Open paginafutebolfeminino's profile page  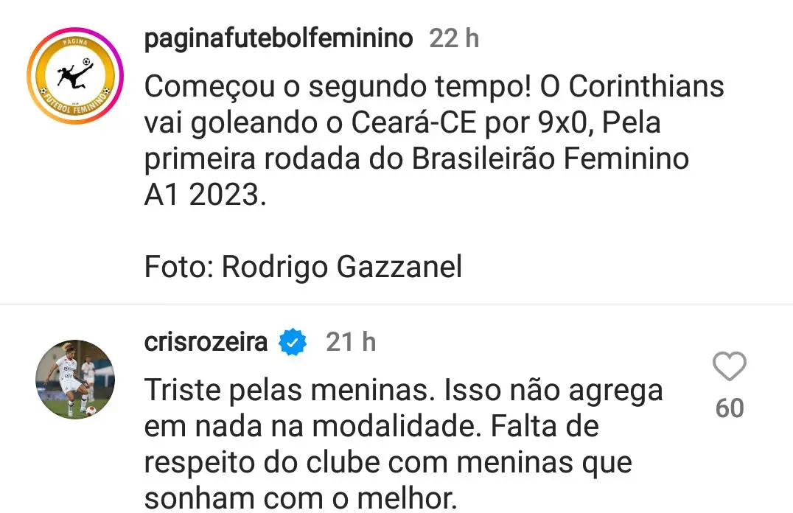pos(278,38)
